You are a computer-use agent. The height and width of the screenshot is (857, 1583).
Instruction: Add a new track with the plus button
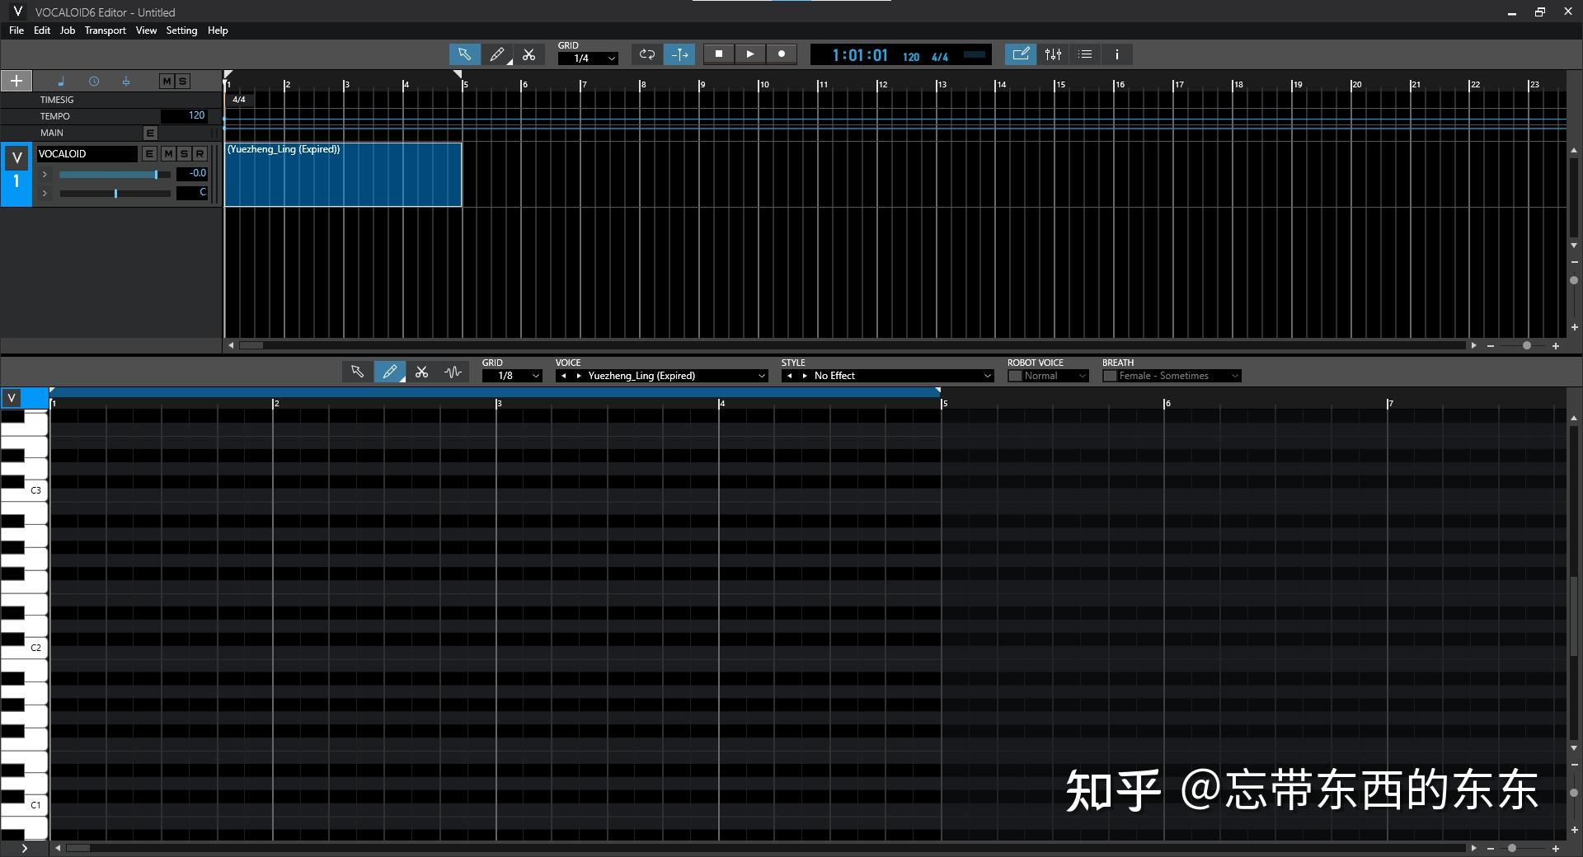[x=15, y=81]
